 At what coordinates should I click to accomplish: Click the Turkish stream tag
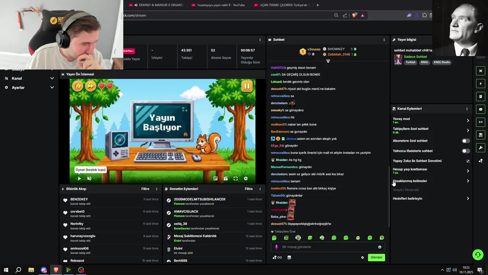(411, 62)
